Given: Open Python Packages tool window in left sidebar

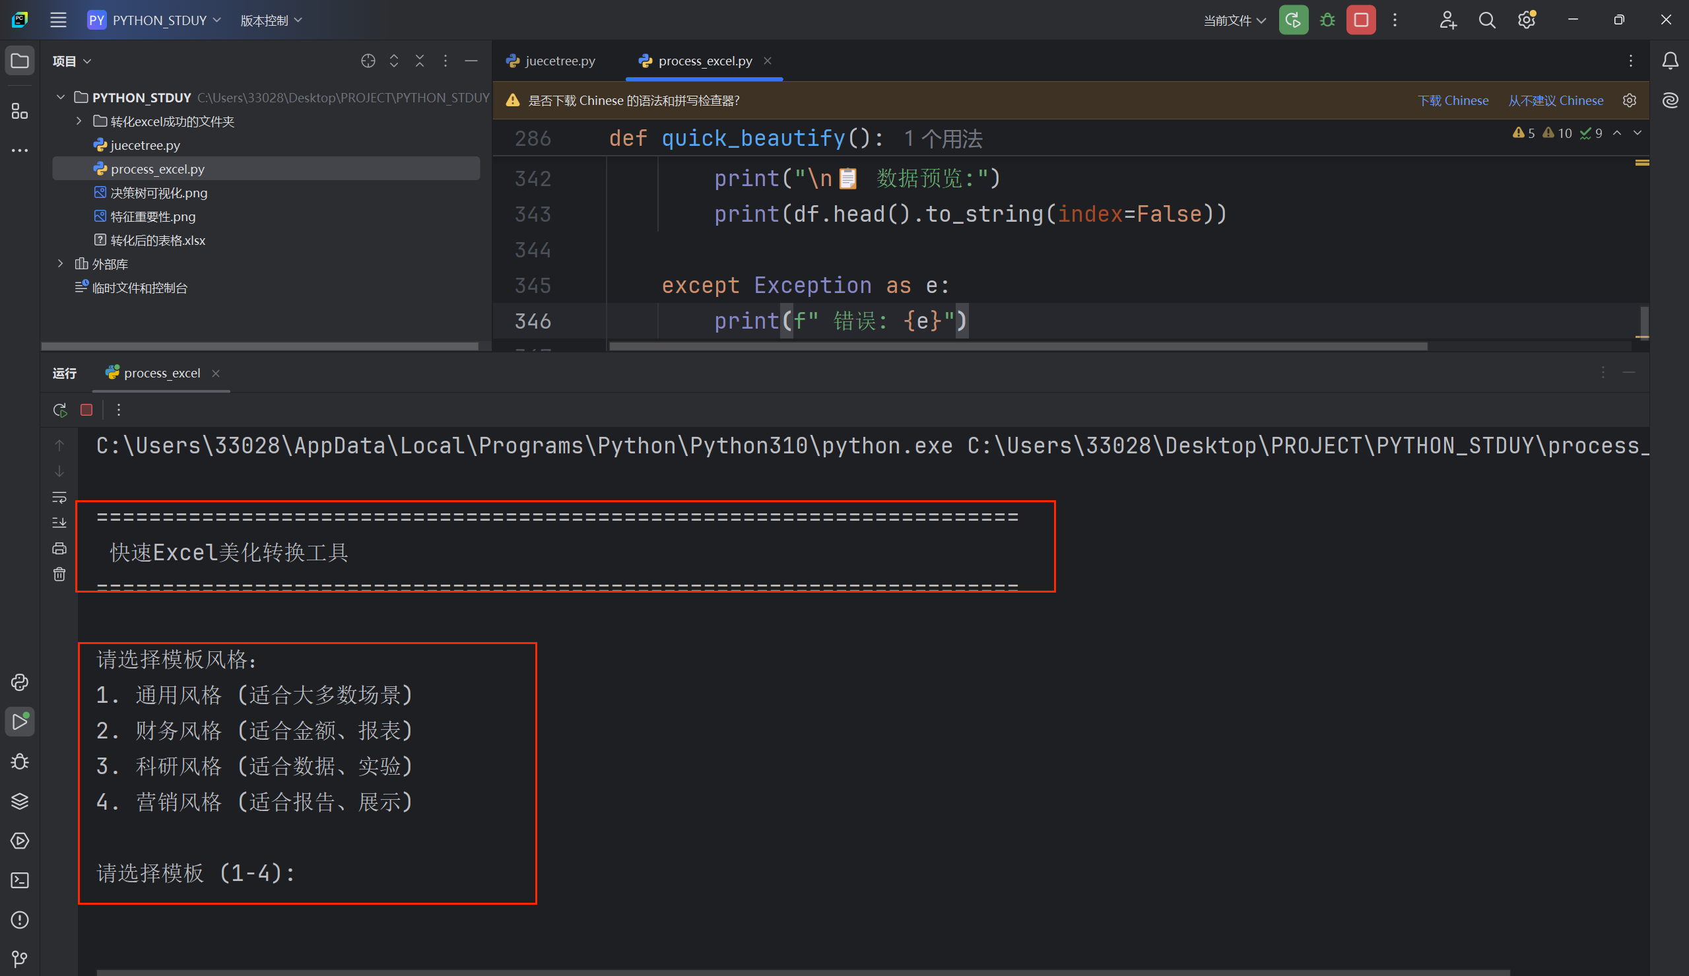Looking at the screenshot, I should (19, 801).
